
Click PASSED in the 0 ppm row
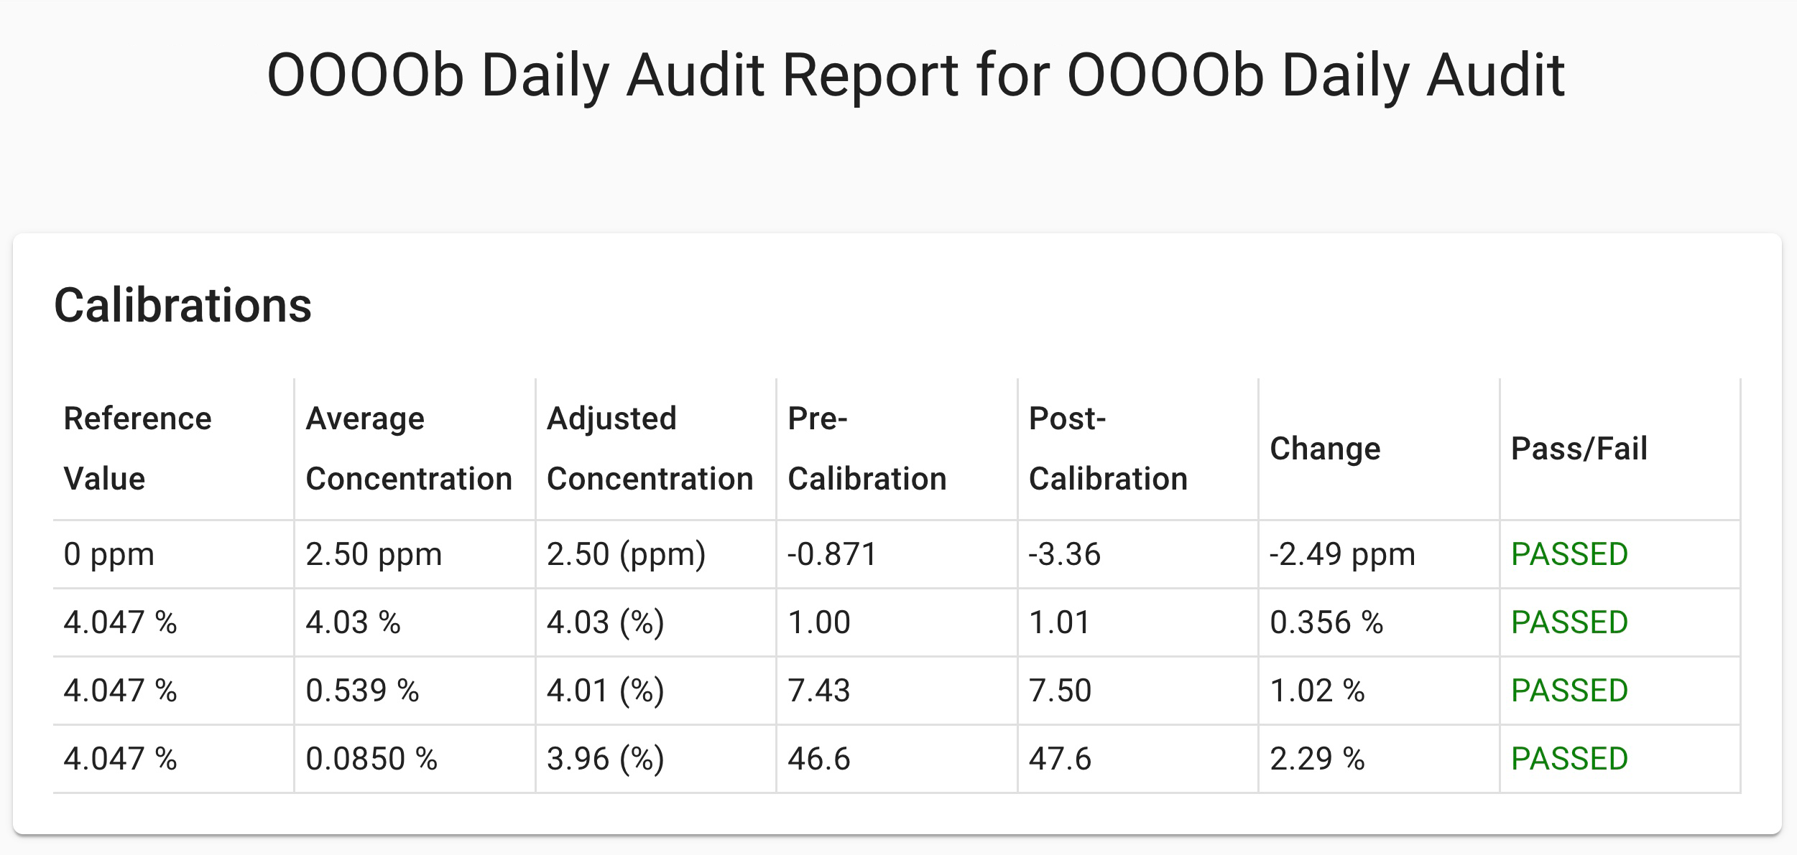coord(1569,554)
